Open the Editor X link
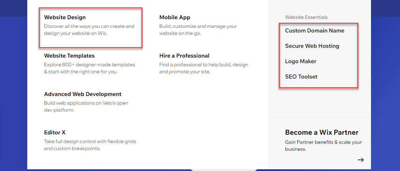 55,133
